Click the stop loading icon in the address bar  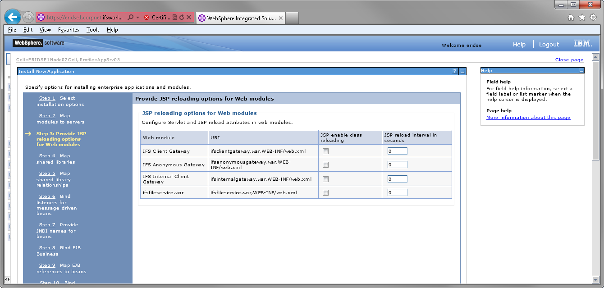coord(189,17)
